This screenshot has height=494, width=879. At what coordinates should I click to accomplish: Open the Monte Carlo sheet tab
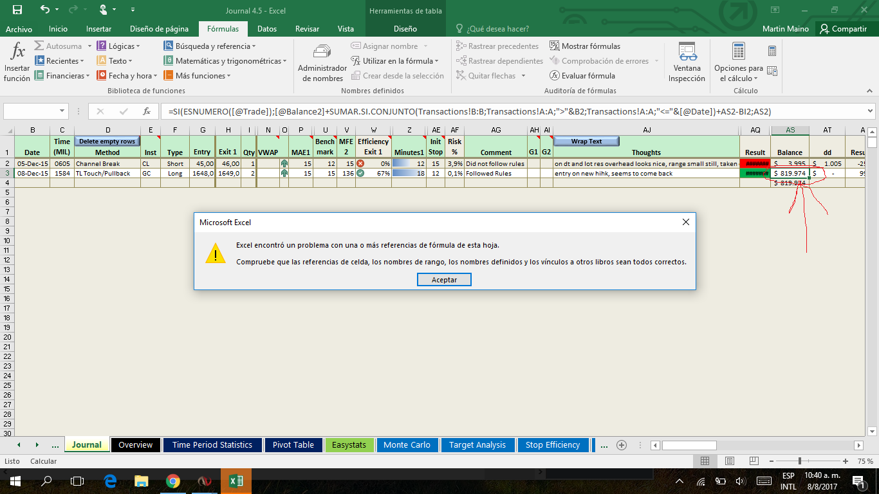coord(407,445)
